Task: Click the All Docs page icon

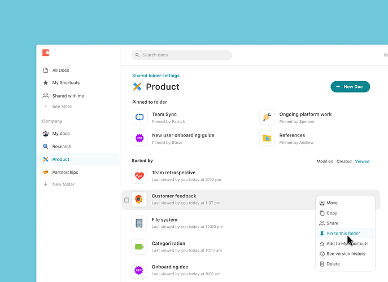Action: 46,70
